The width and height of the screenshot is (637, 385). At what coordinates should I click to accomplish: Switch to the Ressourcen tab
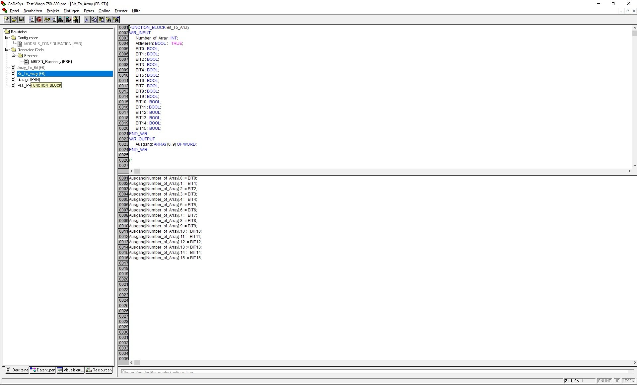pos(99,370)
